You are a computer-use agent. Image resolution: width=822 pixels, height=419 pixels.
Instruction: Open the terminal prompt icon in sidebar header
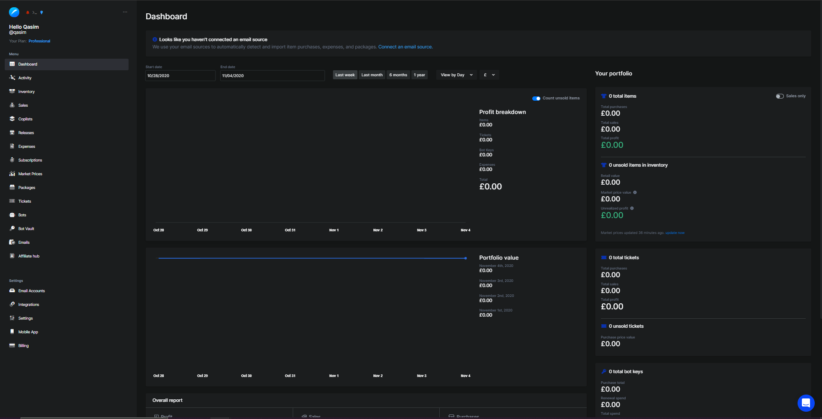[x=35, y=12]
